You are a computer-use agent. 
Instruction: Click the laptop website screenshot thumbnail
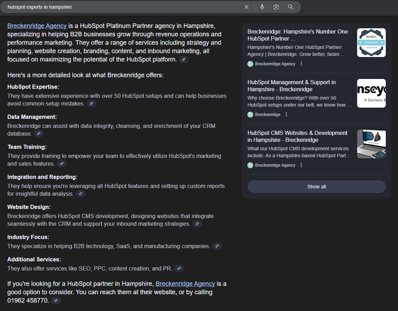click(x=371, y=144)
